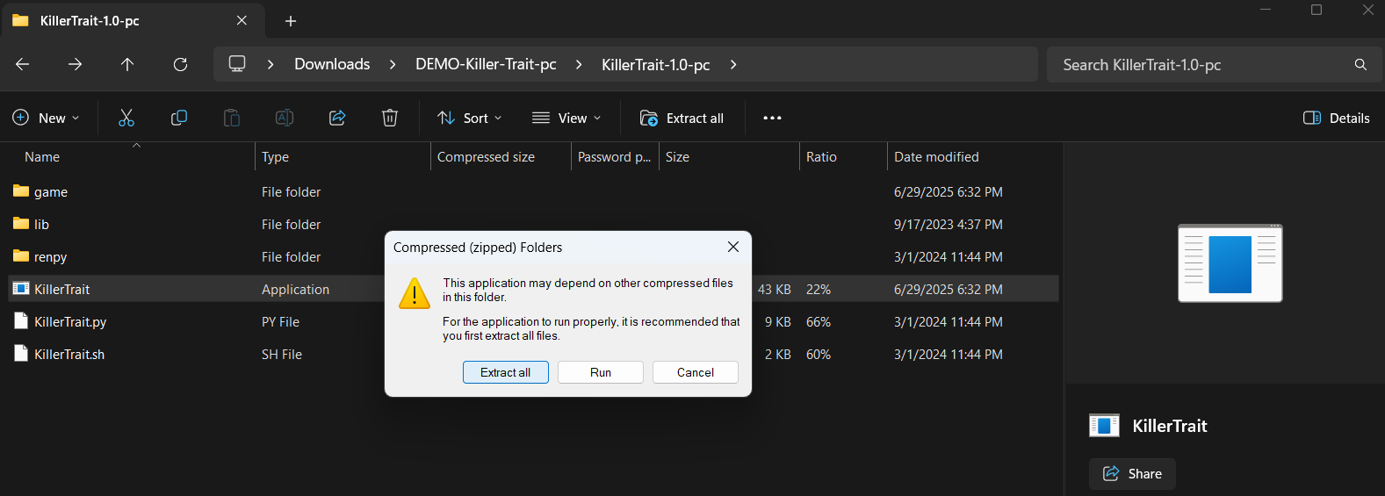This screenshot has width=1385, height=496.
Task: Click the Delete trash can icon
Action: tap(390, 118)
